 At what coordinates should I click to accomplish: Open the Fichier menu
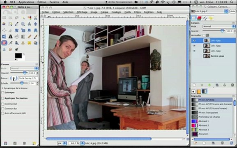click(45, 12)
